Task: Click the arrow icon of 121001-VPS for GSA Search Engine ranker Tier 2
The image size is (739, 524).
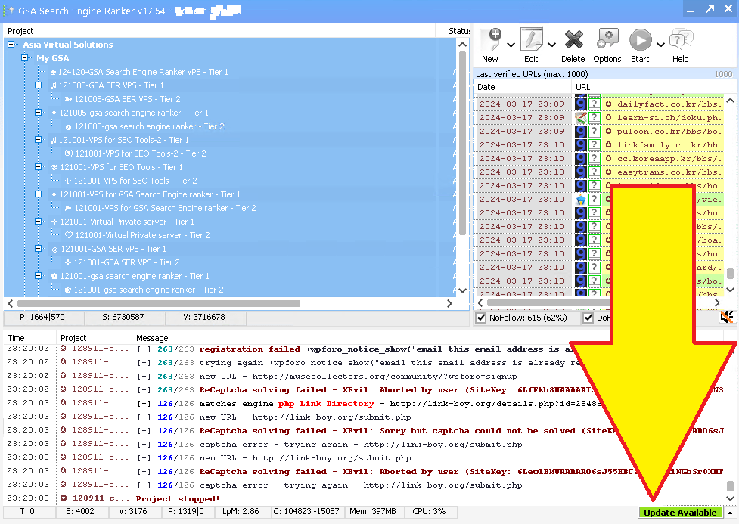Action: click(x=68, y=208)
